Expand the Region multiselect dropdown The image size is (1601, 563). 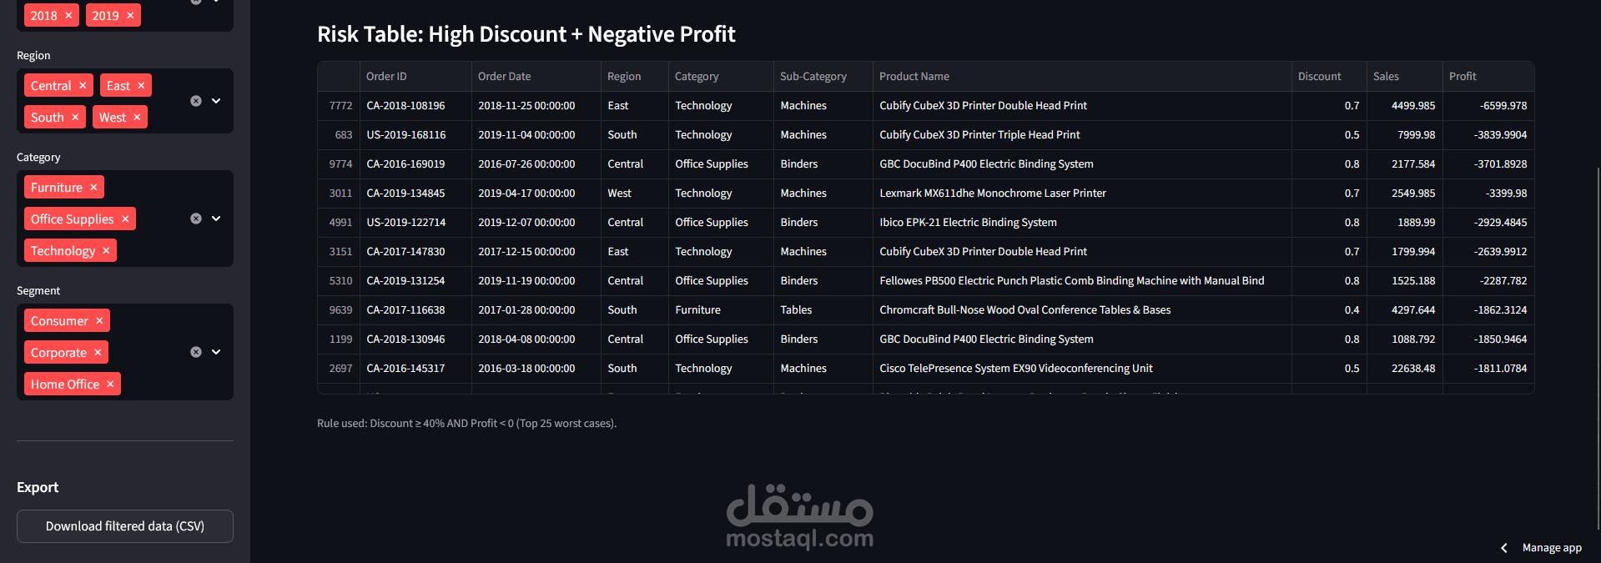point(216,101)
